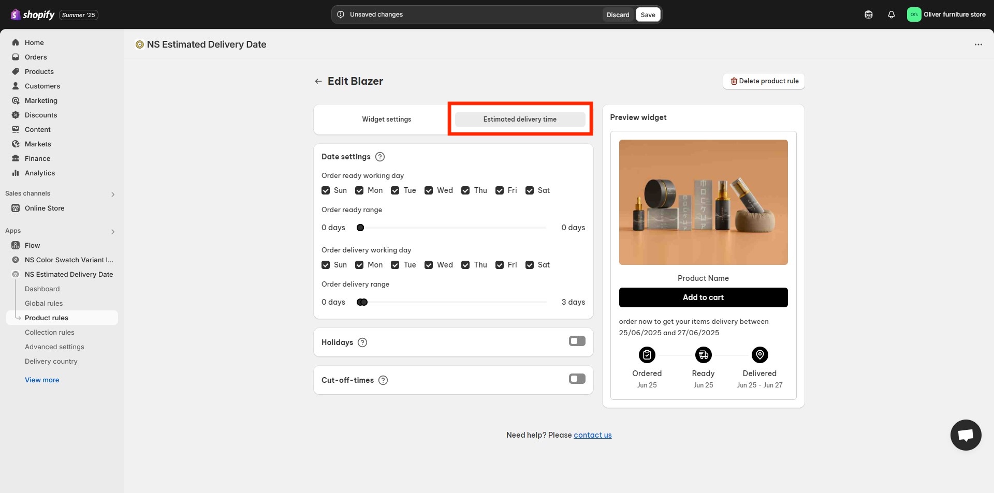This screenshot has width=994, height=493.
Task: Uncheck Thu under Order delivery working day
Action: (x=465, y=265)
